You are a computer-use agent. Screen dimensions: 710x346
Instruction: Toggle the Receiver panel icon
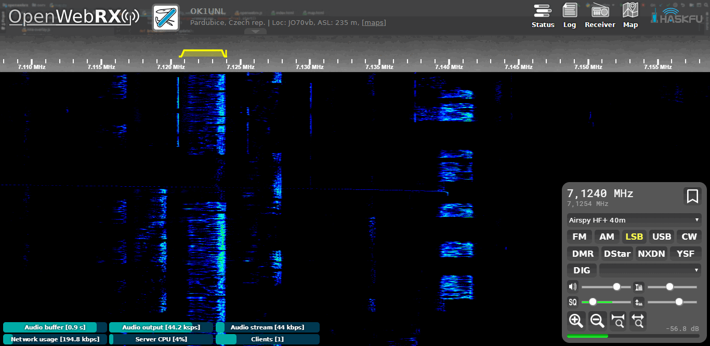[600, 16]
